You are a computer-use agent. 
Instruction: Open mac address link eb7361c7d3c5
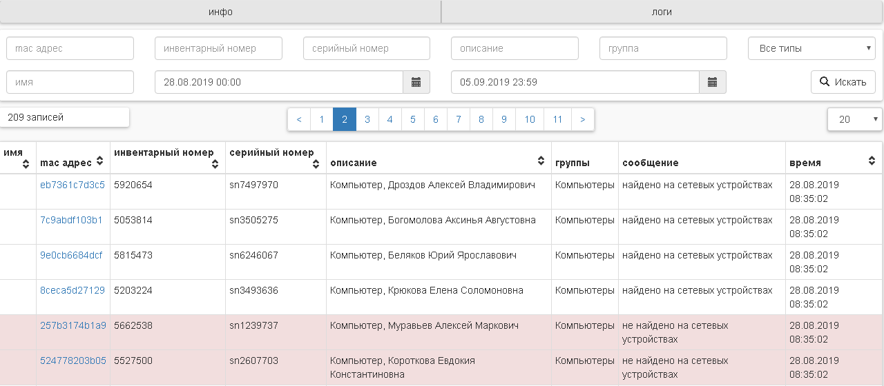(x=73, y=185)
